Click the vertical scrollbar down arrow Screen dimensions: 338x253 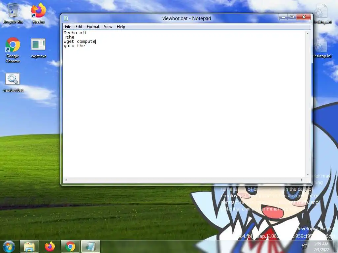[308, 175]
